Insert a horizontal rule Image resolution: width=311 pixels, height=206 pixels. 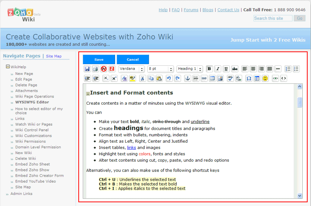click(x=278, y=69)
